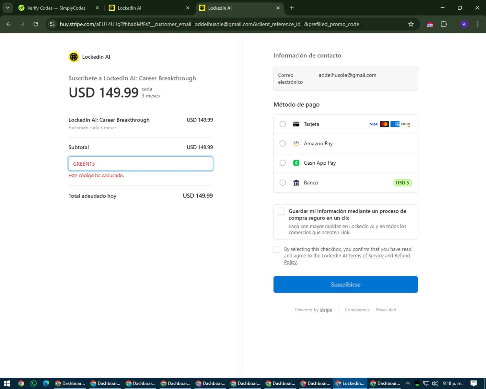Screen dimensions: 486x389
Task: Switch to the Lockedin taskbar window
Action: [x=351, y=383]
